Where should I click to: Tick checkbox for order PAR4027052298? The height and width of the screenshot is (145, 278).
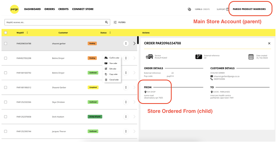pyautogui.click(x=6, y=58)
